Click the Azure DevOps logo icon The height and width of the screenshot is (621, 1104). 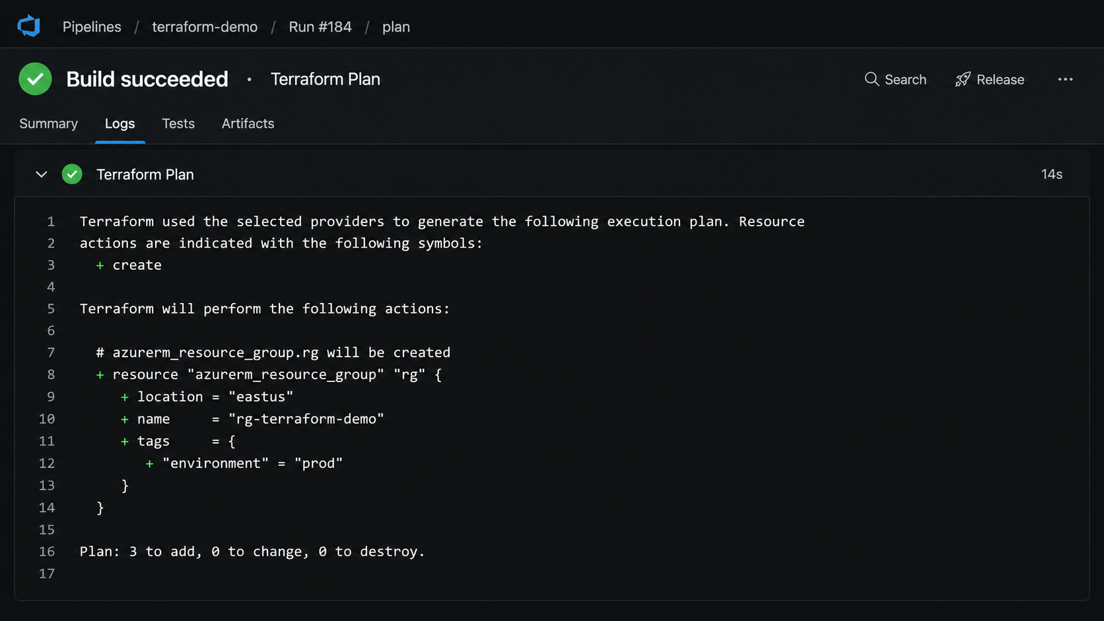pos(28,26)
